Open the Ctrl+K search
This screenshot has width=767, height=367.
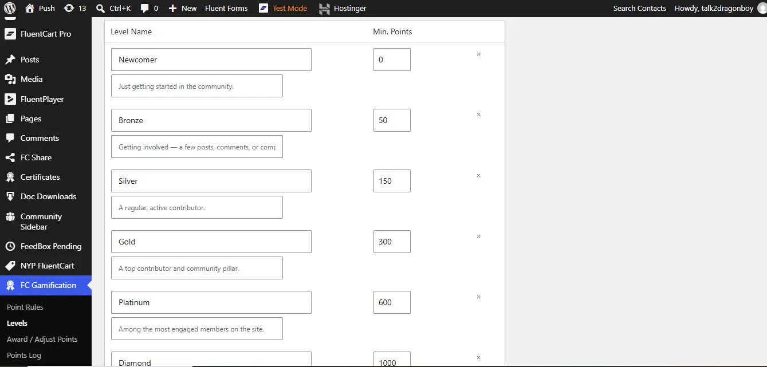coord(114,8)
